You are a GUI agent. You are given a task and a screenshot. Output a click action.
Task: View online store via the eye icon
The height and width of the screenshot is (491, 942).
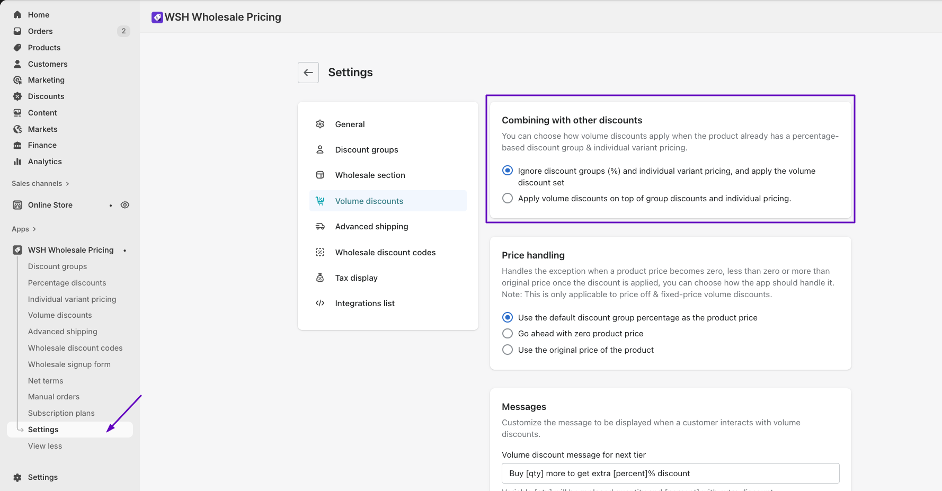point(125,205)
